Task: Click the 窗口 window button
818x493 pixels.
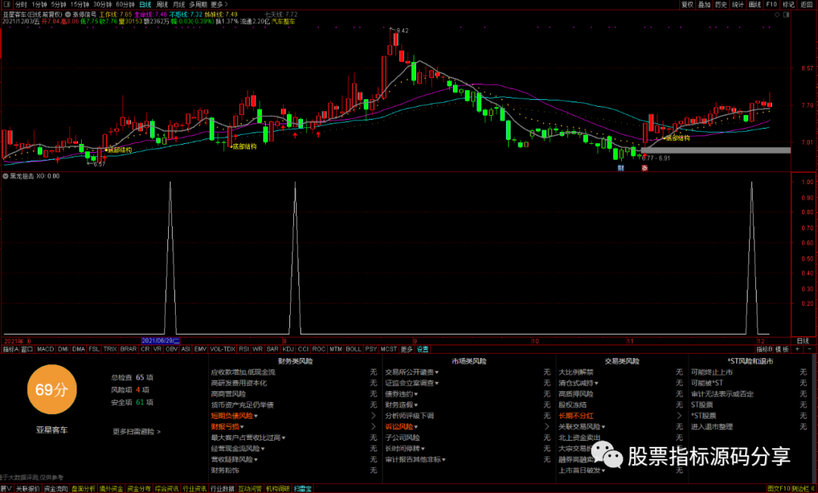Action: coord(27,349)
